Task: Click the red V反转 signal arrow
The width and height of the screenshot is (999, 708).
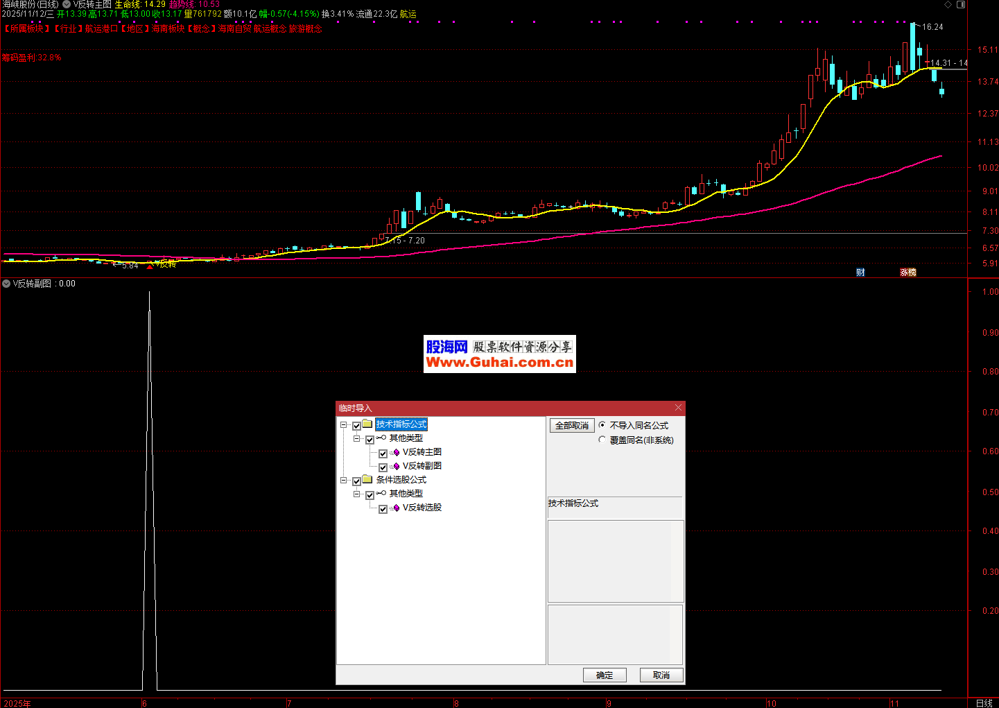Action: [x=150, y=266]
